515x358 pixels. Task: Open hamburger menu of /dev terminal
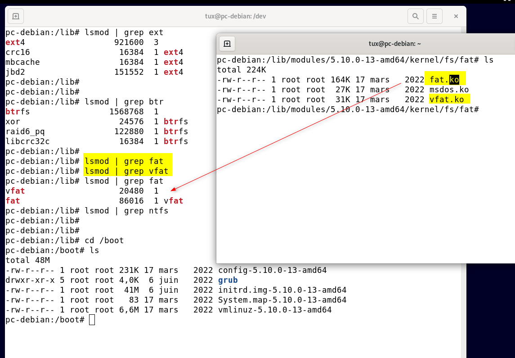point(434,16)
